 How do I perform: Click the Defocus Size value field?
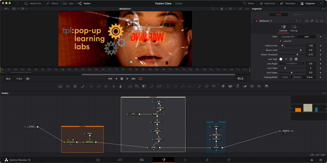[x=311, y=46]
